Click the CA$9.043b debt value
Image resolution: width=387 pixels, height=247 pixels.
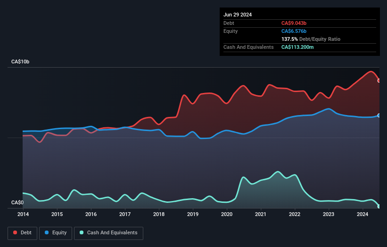coord(294,23)
